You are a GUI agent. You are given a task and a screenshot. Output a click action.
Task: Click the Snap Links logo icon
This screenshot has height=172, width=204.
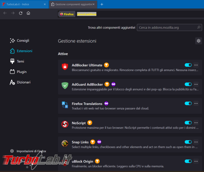tap(65, 143)
